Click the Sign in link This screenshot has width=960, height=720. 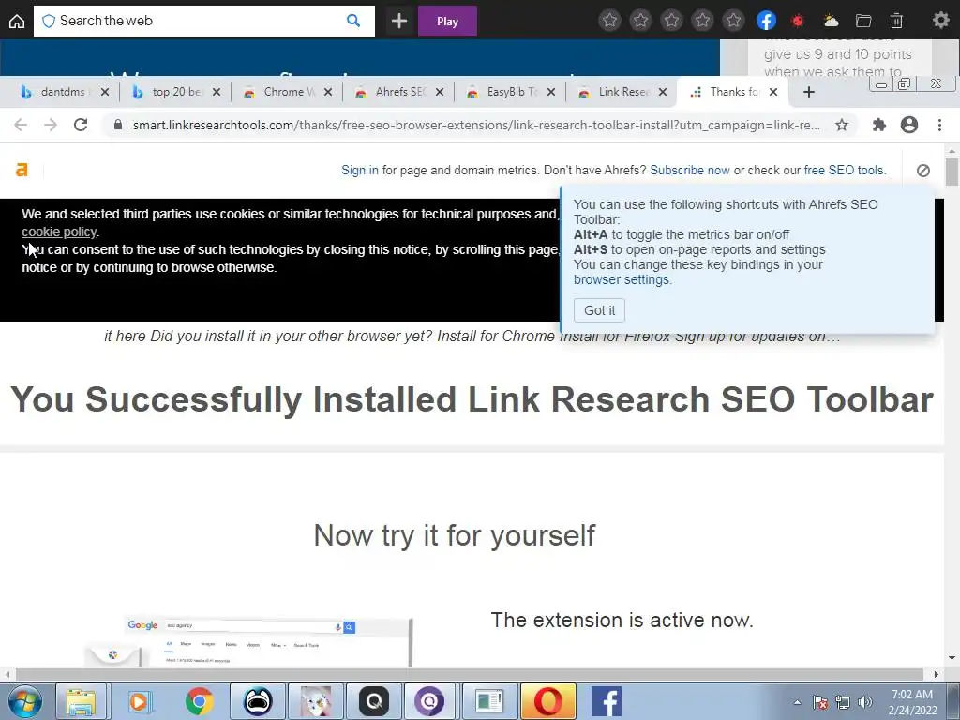359,171
